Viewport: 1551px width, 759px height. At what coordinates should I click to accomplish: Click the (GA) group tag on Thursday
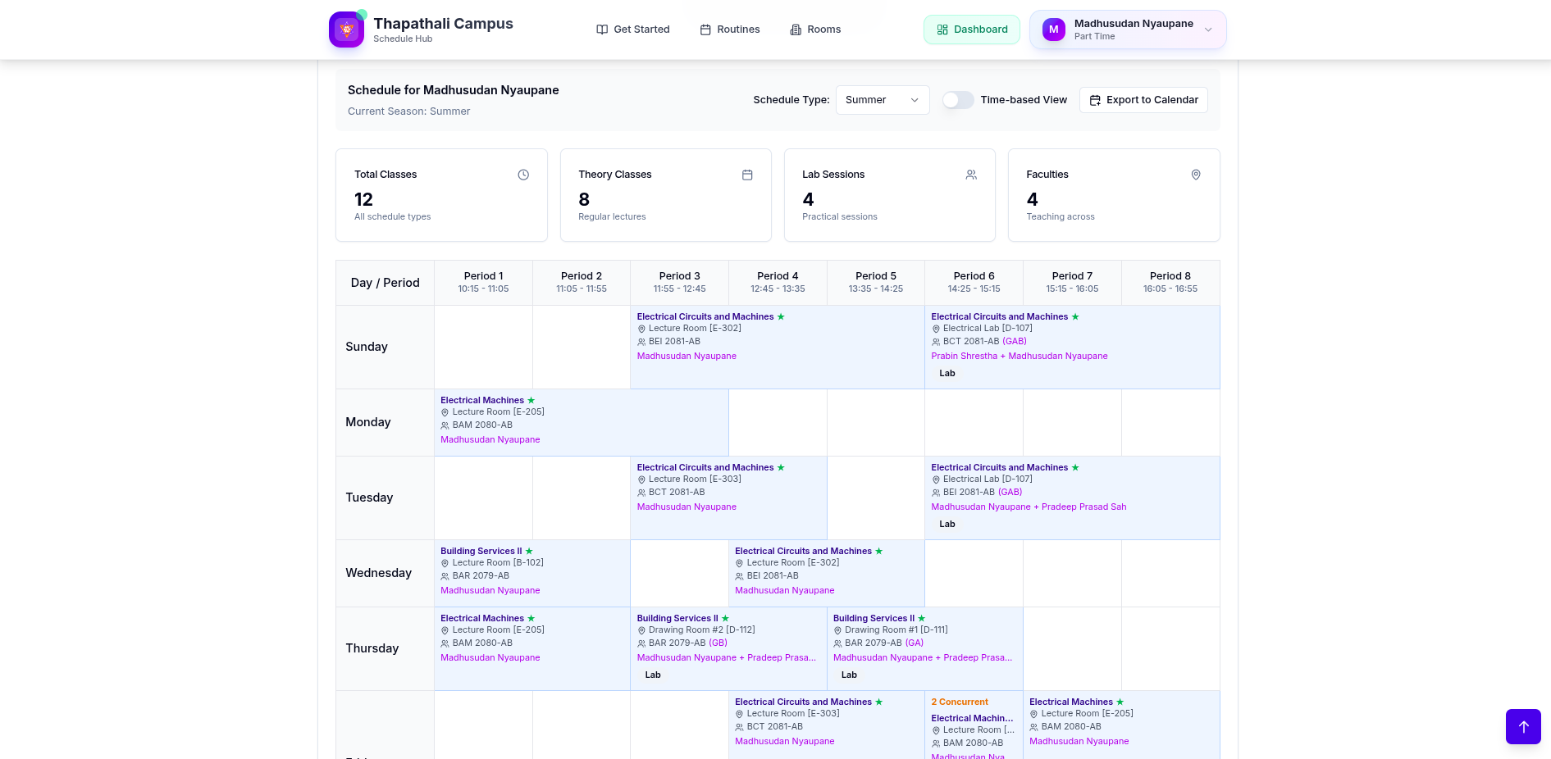915,643
